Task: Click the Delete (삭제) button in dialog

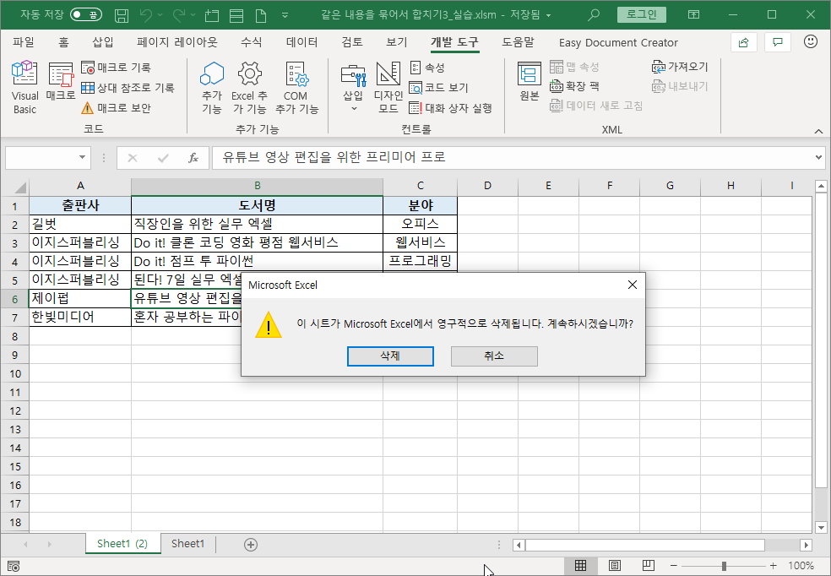Action: point(390,356)
